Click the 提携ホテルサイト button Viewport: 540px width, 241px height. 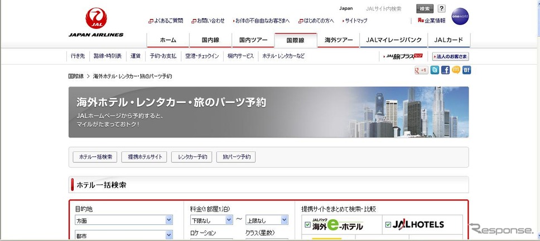[x=145, y=157]
